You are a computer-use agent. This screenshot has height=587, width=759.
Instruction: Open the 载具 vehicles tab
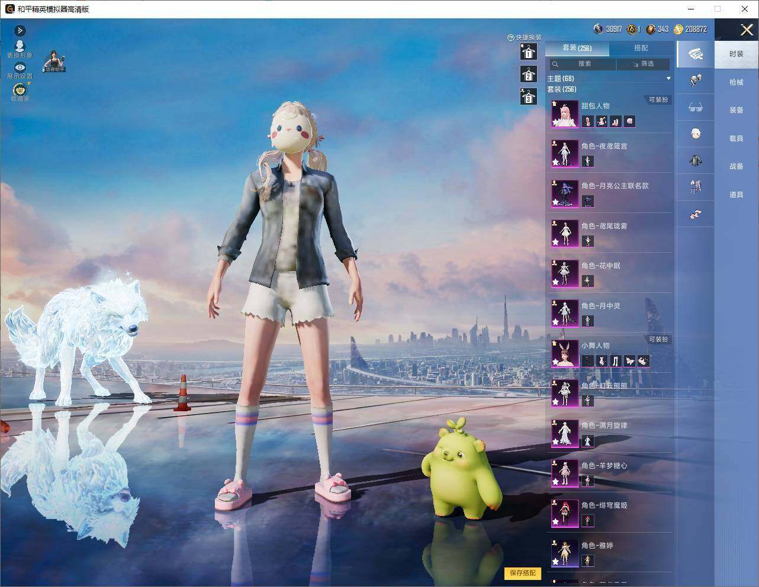click(737, 138)
